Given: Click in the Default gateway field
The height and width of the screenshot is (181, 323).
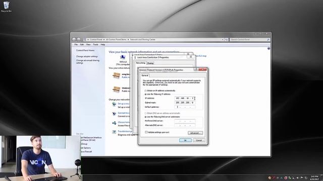Looking at the screenshot, I should [x=185, y=107].
